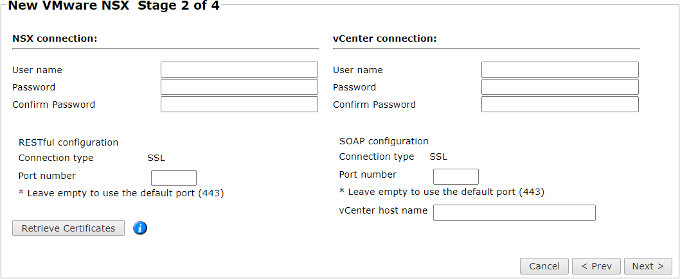Viewport: 680px width, 279px height.
Task: Click the vCenter host name label
Action: (x=383, y=210)
